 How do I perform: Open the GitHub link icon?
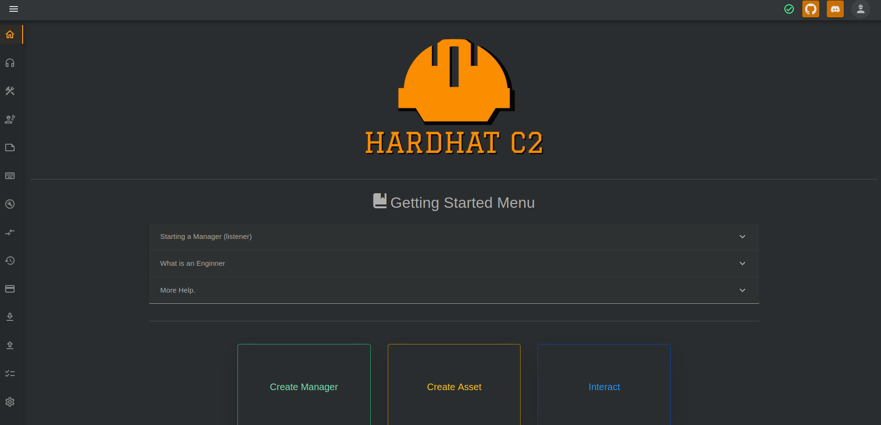click(x=810, y=9)
